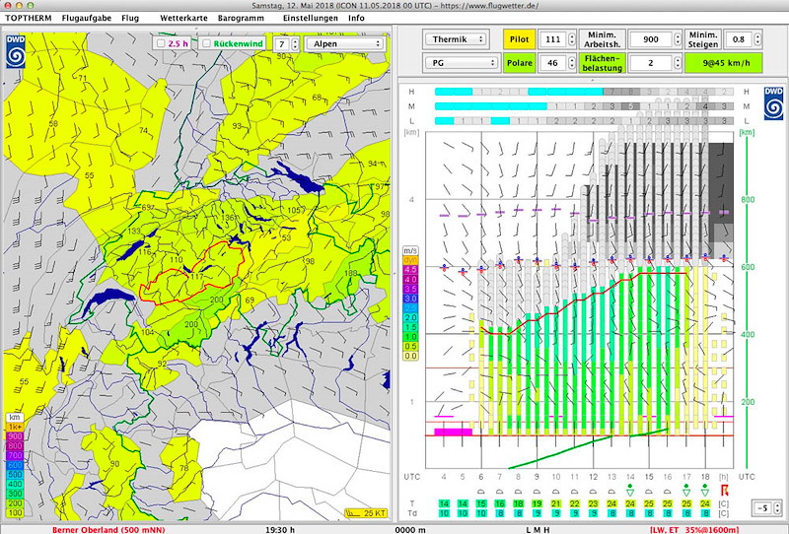Click the Minim. Steigen button
Viewport: 789px width, 534px height.
coord(703,39)
